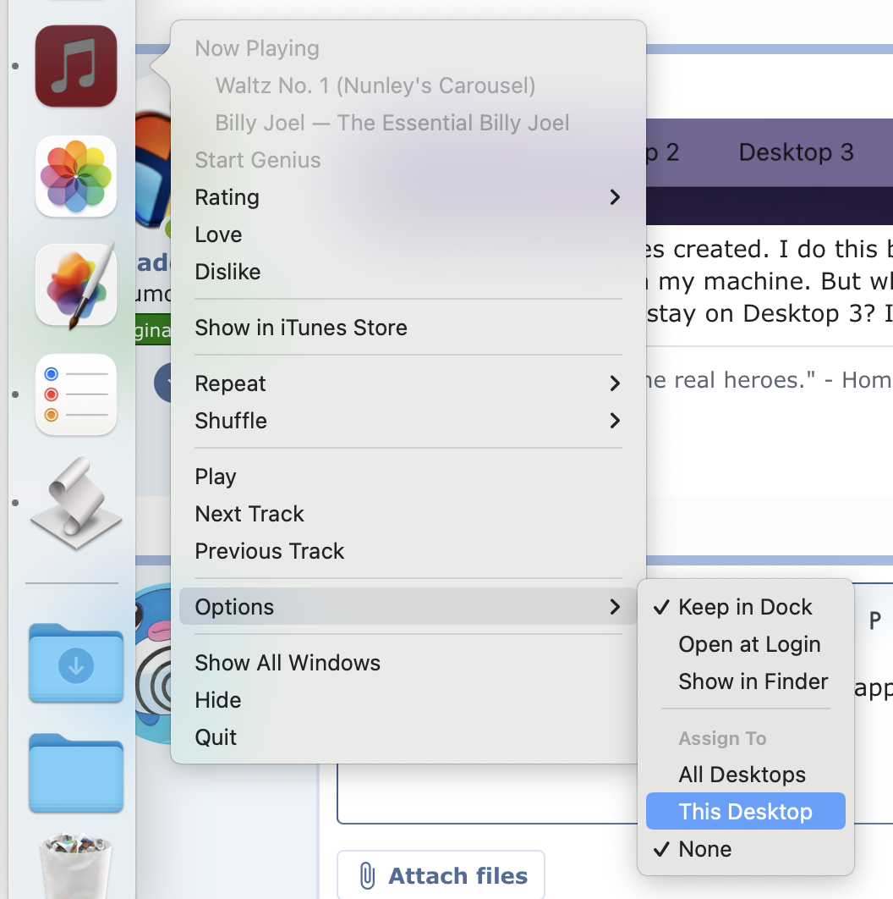This screenshot has height=899, width=893.
Task: Open the Music app in the Dock
Action: tap(75, 66)
